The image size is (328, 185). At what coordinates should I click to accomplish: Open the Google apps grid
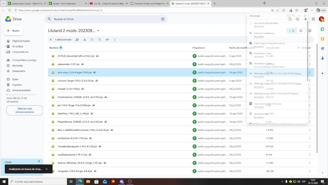(x=313, y=19)
